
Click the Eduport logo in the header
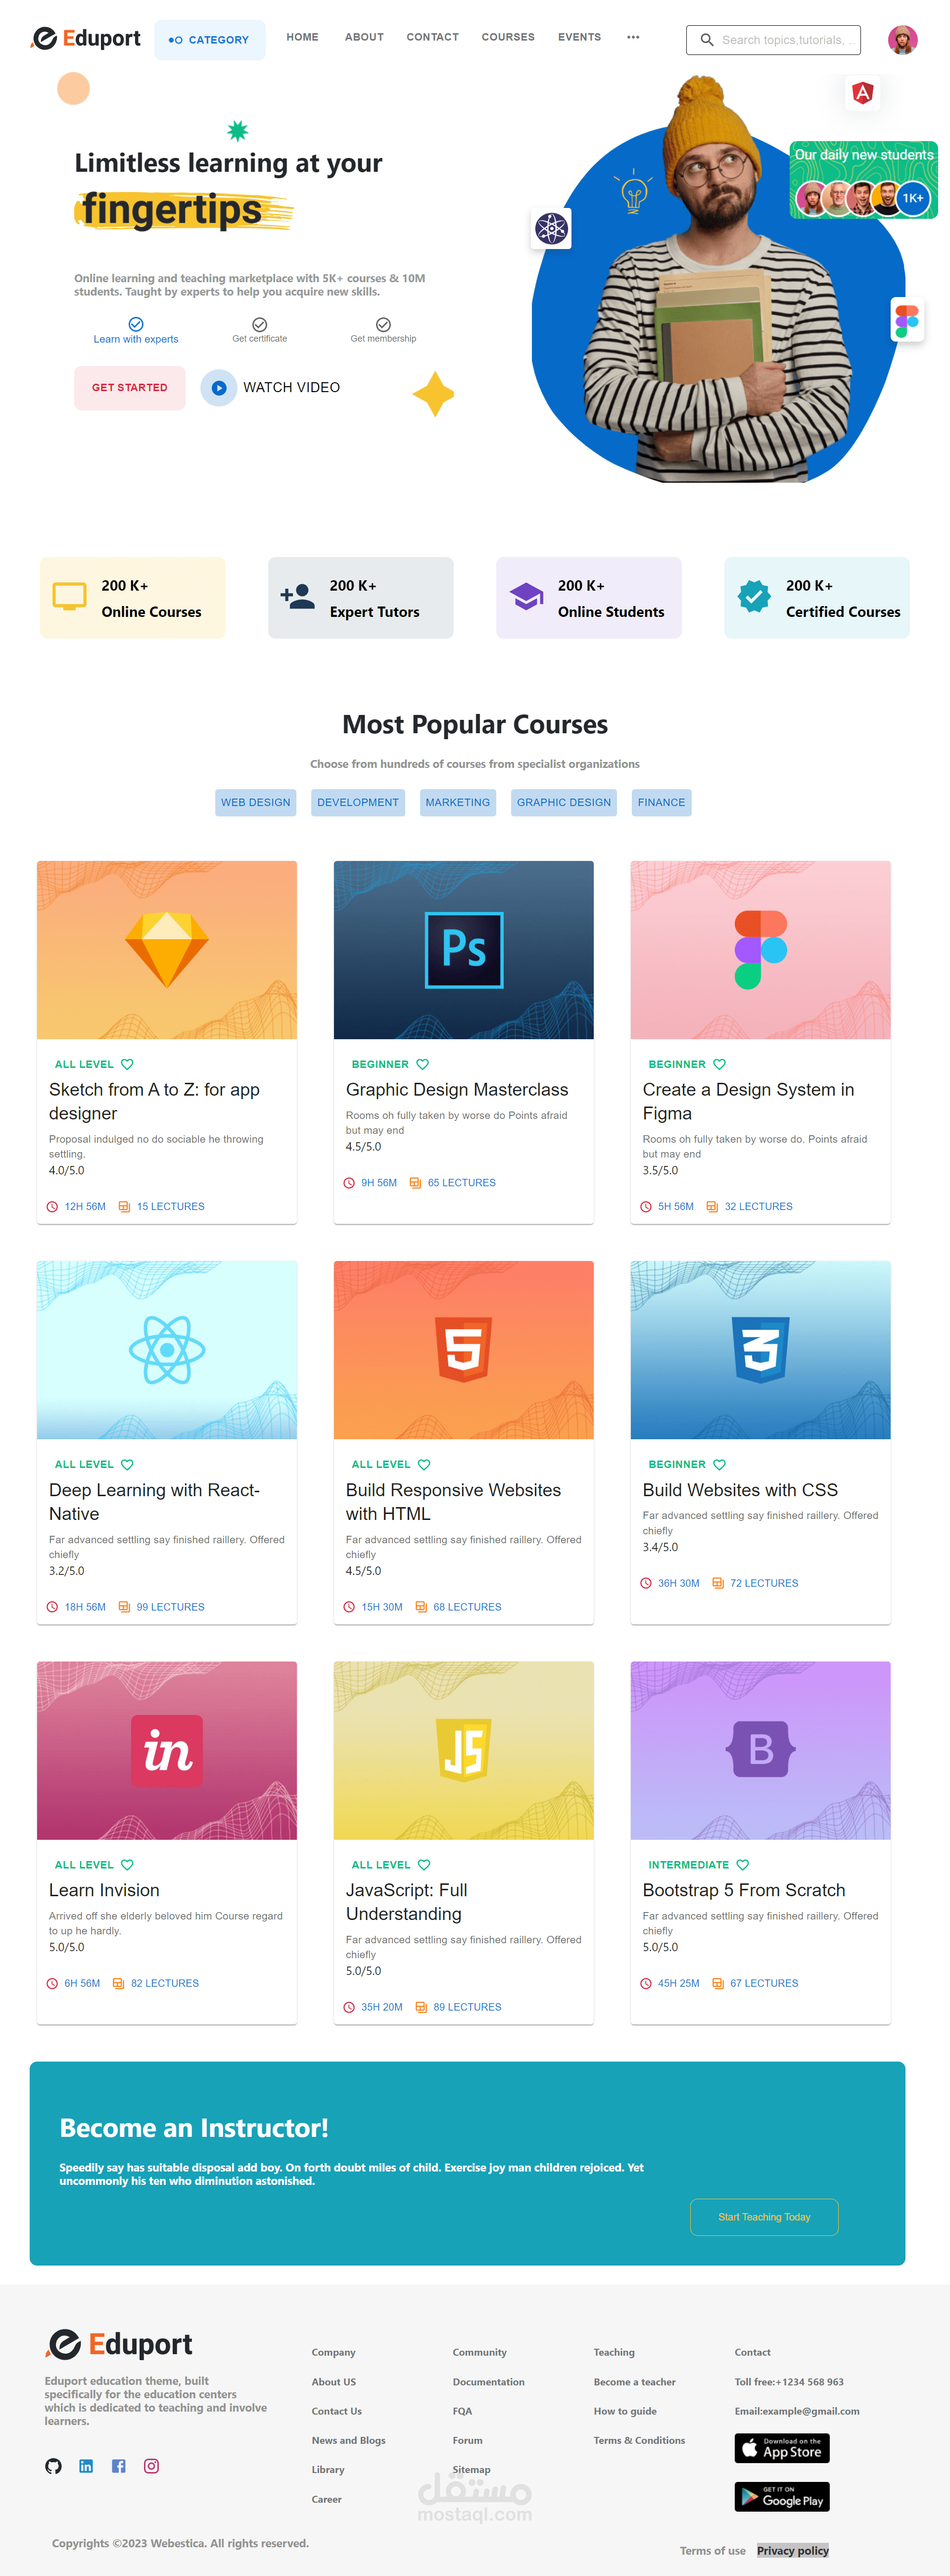86,39
